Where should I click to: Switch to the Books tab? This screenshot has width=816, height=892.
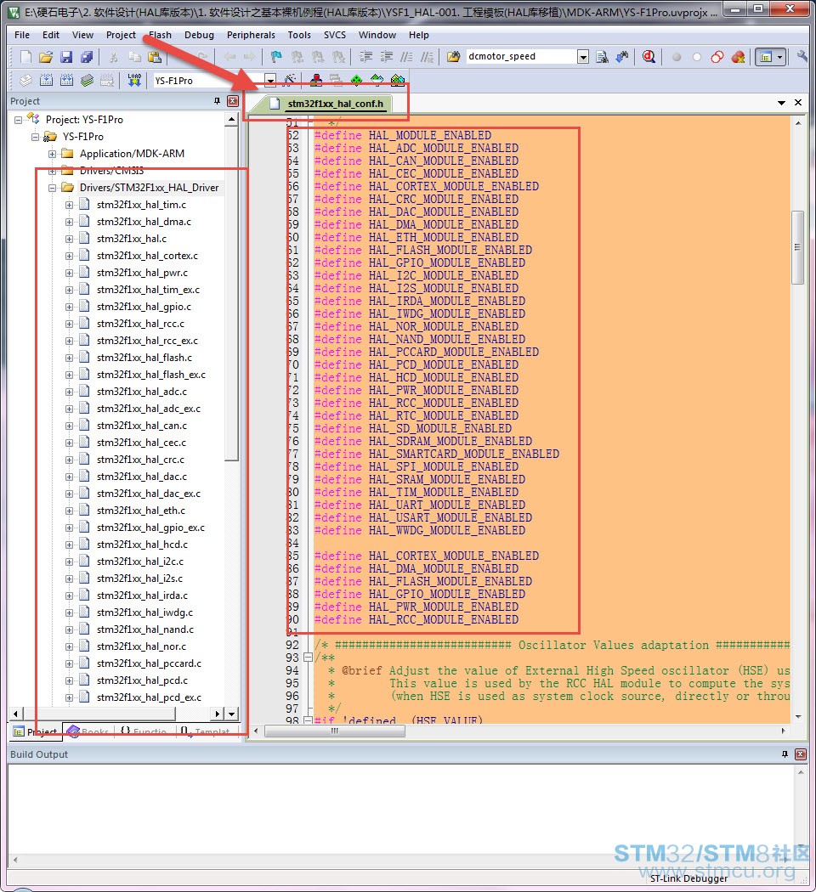click(x=88, y=731)
